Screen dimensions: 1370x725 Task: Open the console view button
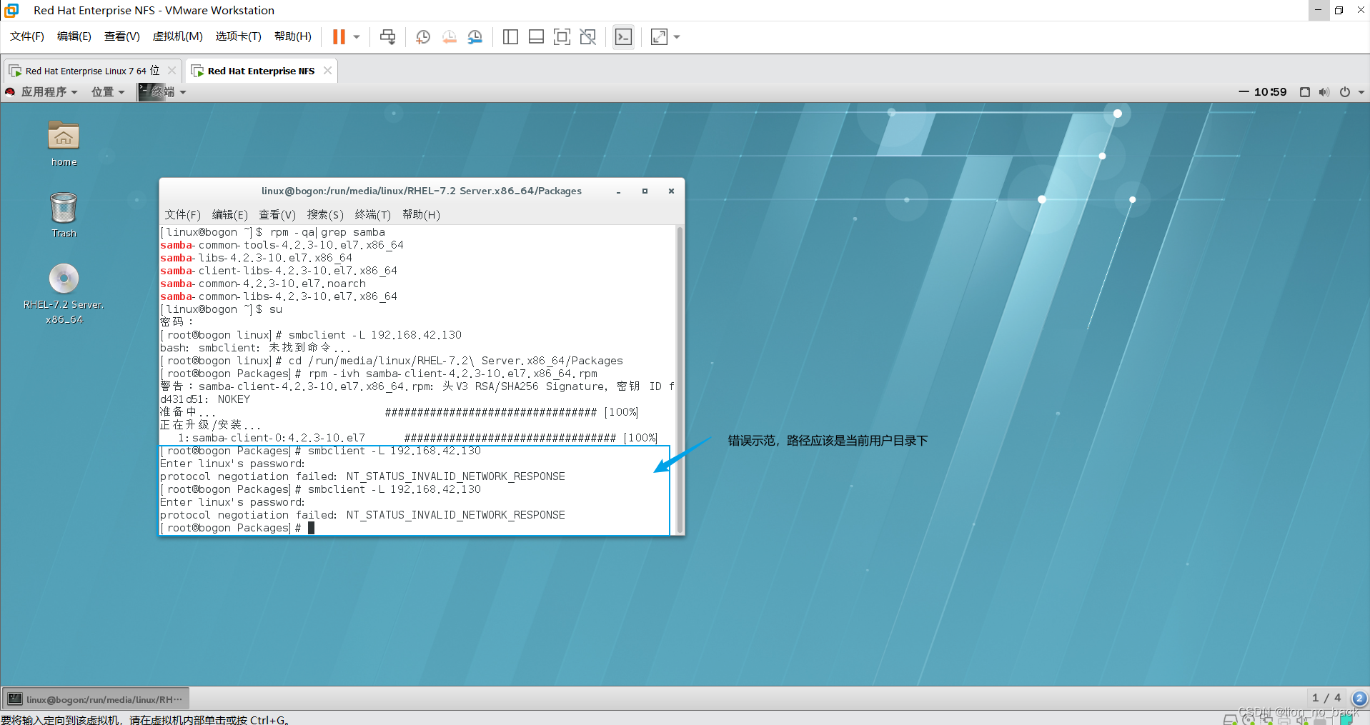(623, 36)
